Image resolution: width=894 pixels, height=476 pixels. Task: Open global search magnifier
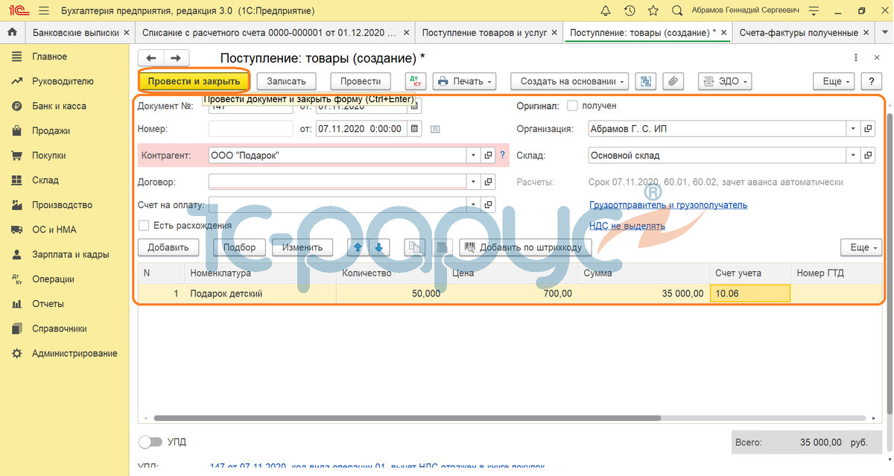(676, 11)
